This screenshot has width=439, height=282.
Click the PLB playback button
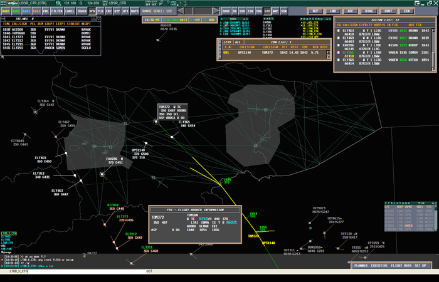100,11
